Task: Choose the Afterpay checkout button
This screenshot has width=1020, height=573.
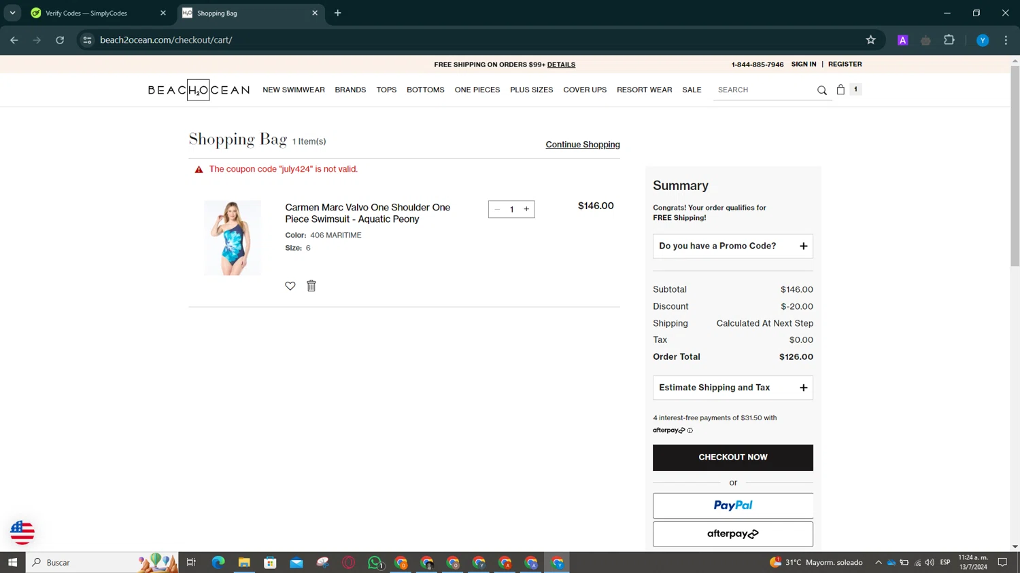Action: [x=733, y=534]
